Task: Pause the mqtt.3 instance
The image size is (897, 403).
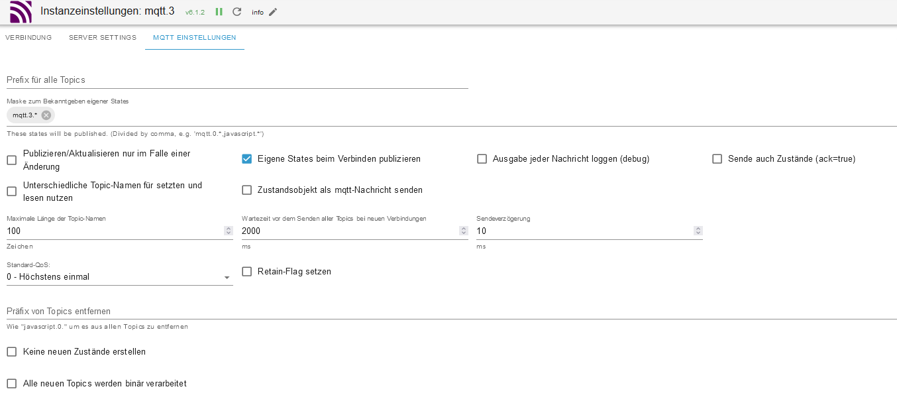Action: tap(219, 12)
